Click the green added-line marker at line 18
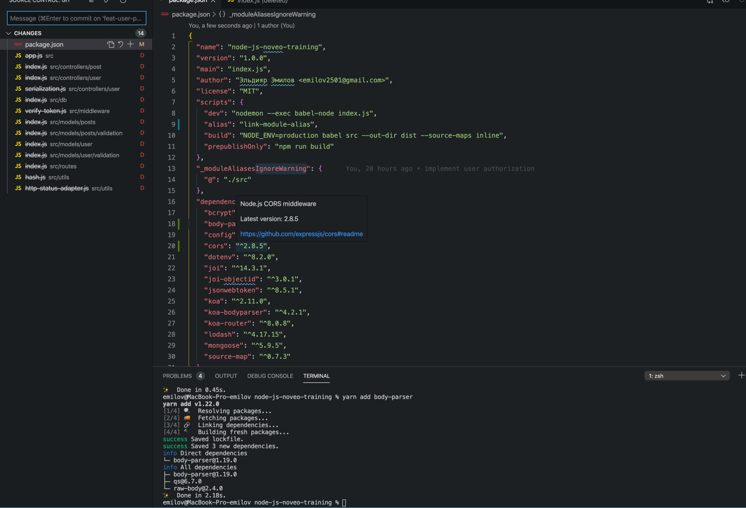 pos(179,224)
